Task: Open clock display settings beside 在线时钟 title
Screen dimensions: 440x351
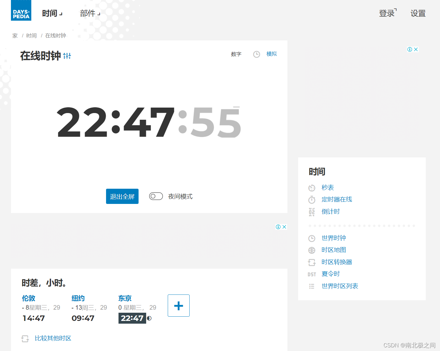Action: click(67, 56)
